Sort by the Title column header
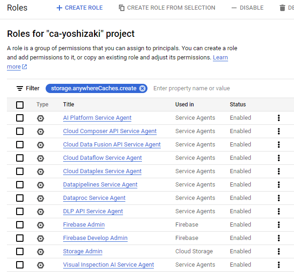The width and height of the screenshot is (294, 280). click(69, 105)
